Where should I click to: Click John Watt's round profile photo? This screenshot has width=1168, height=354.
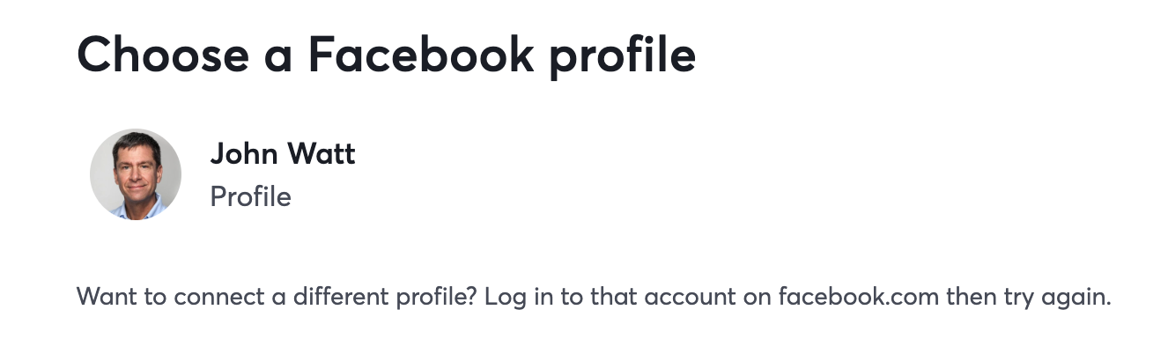coord(136,174)
